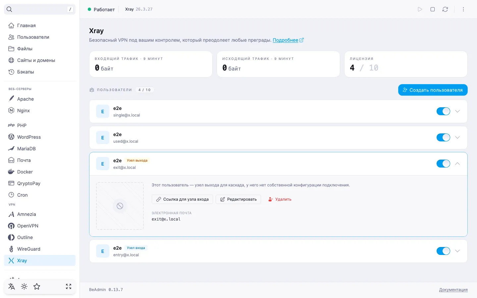Click Ссылка для узла входа button

(182, 199)
